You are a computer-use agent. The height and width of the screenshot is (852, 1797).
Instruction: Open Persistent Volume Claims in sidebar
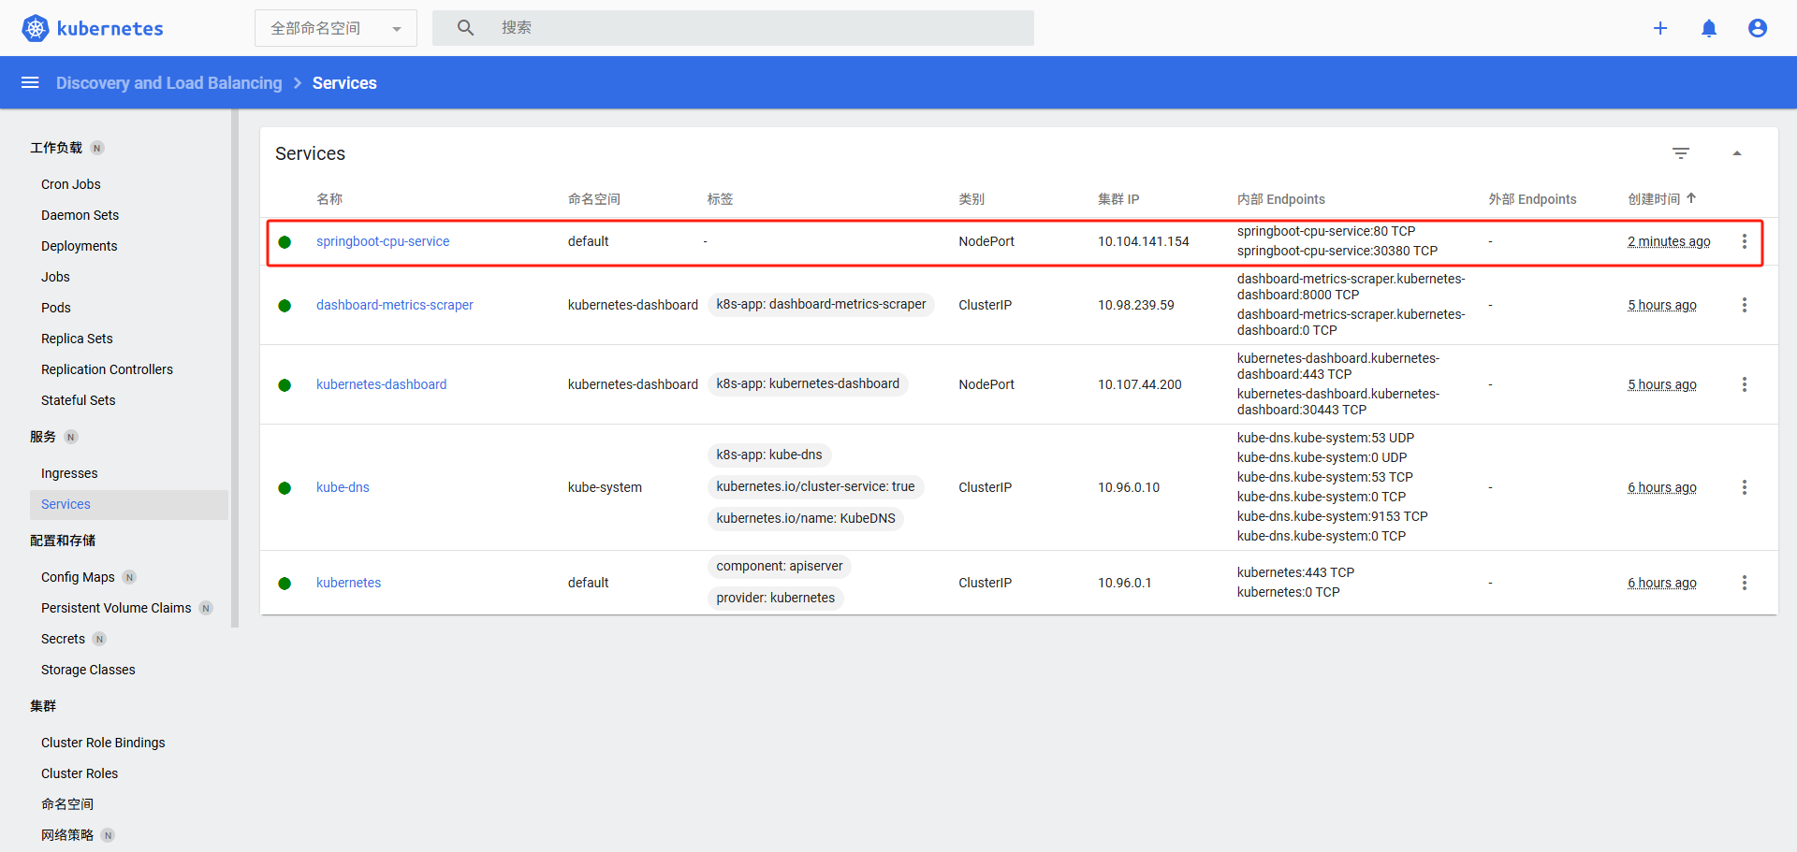point(116,608)
